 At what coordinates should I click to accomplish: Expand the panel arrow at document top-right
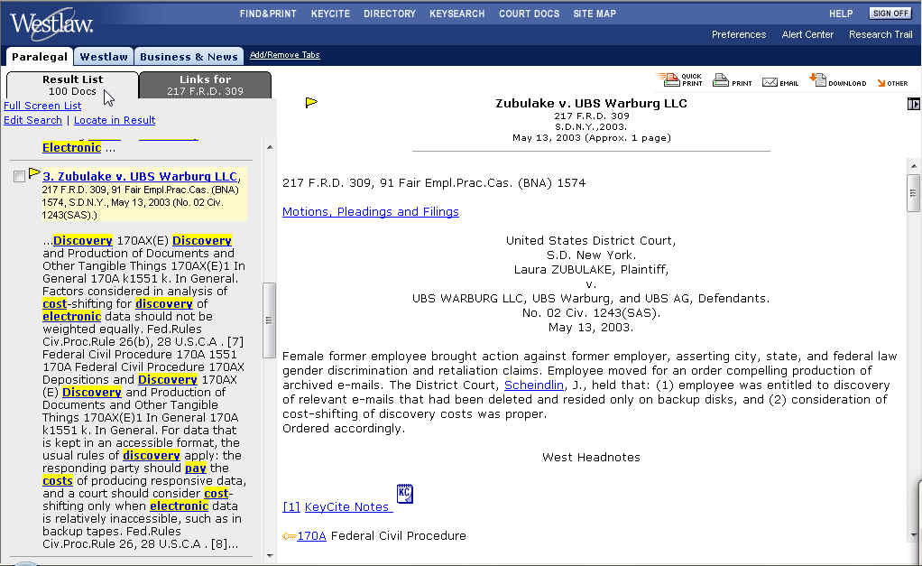click(913, 105)
